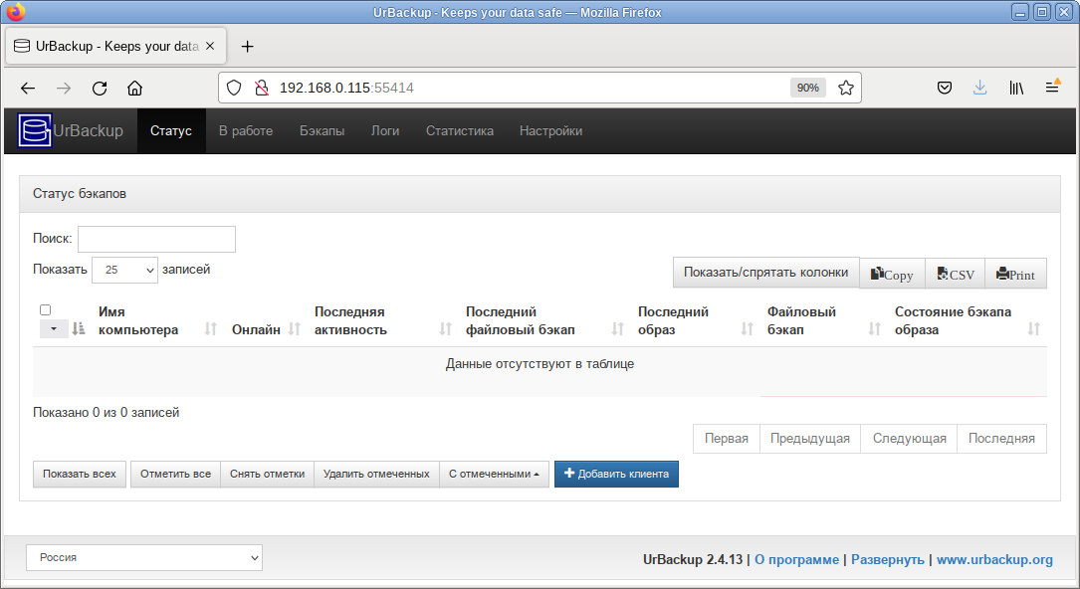The width and height of the screenshot is (1080, 589).
Task: Open the Россия language selector
Action: (144, 557)
